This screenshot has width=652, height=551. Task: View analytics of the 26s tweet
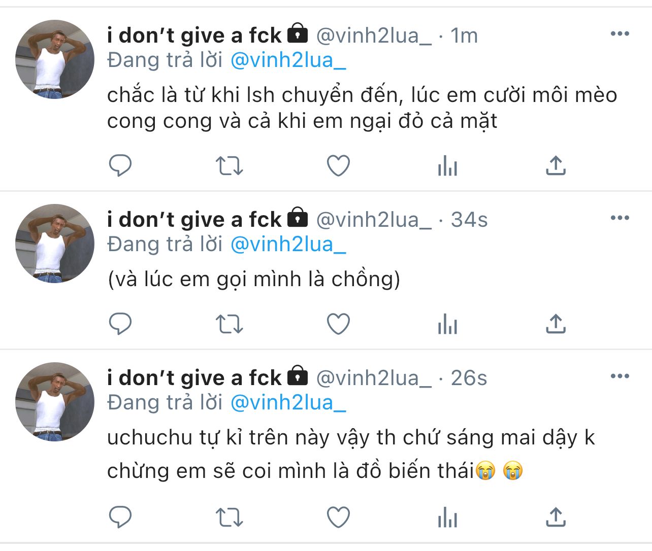447,518
